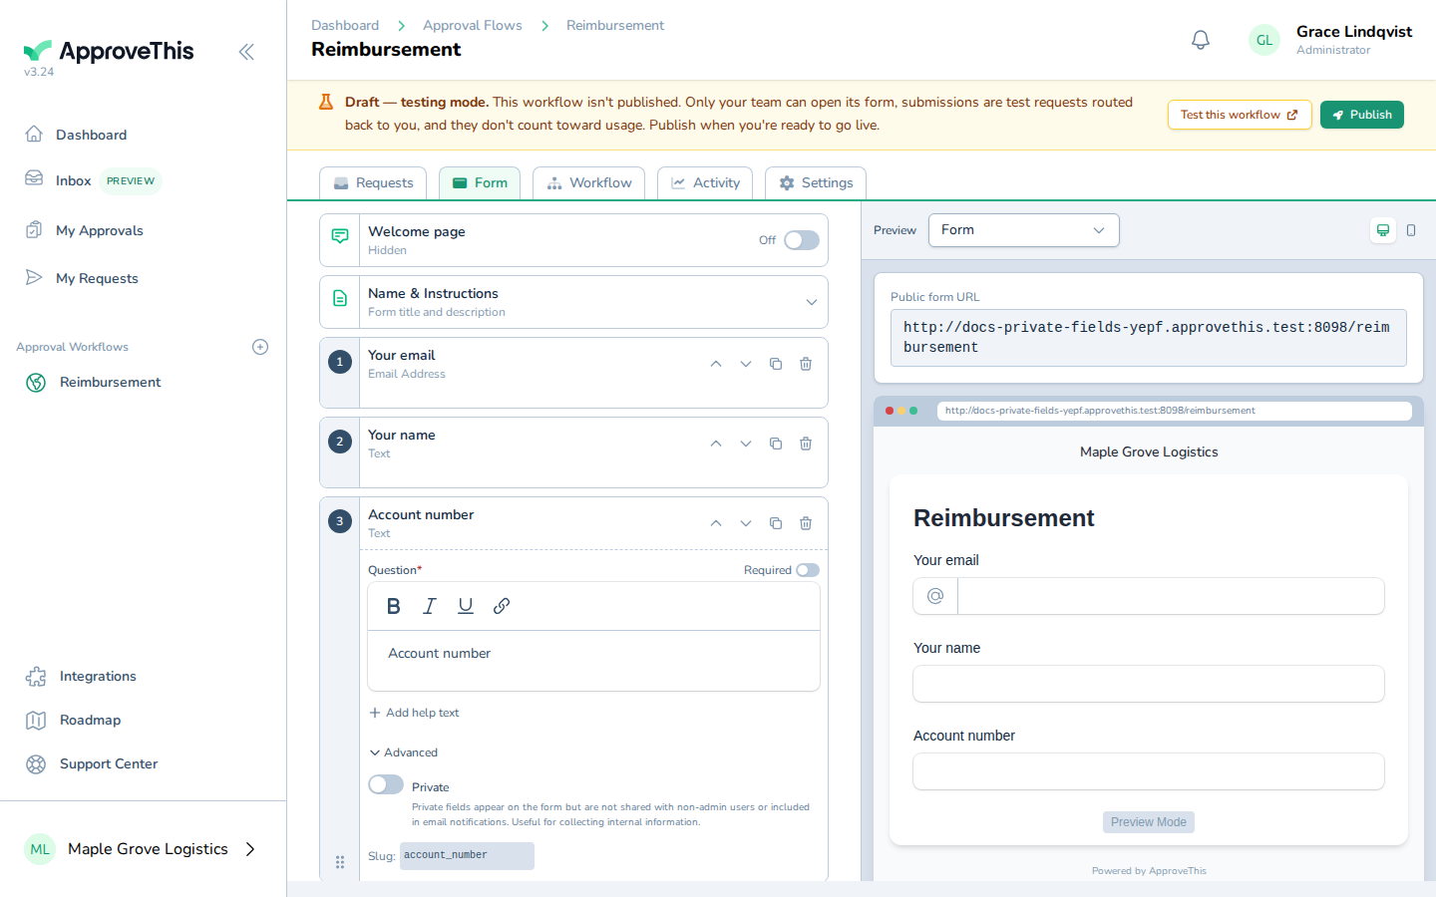Screen dimensions: 1436x897
Task: Move 'Your name' field up
Action: click(716, 444)
